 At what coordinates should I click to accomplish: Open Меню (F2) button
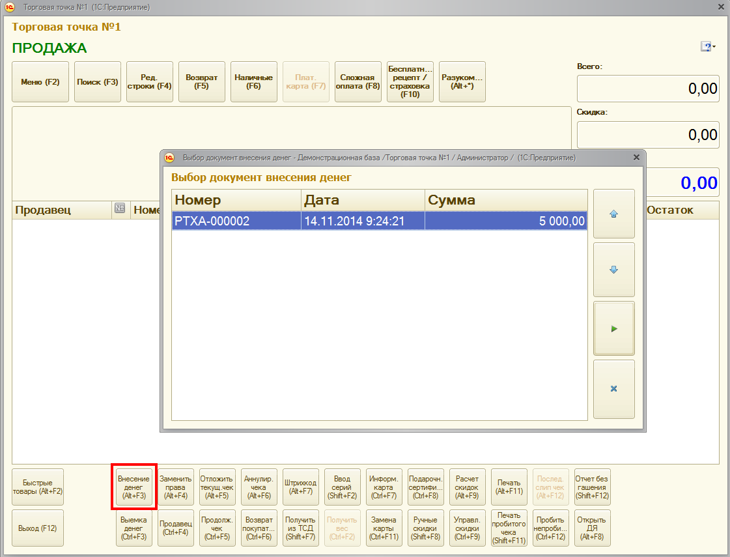(x=40, y=82)
